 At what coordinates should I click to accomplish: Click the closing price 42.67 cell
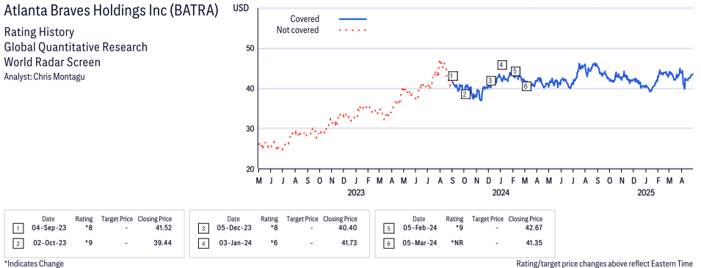coord(534,228)
